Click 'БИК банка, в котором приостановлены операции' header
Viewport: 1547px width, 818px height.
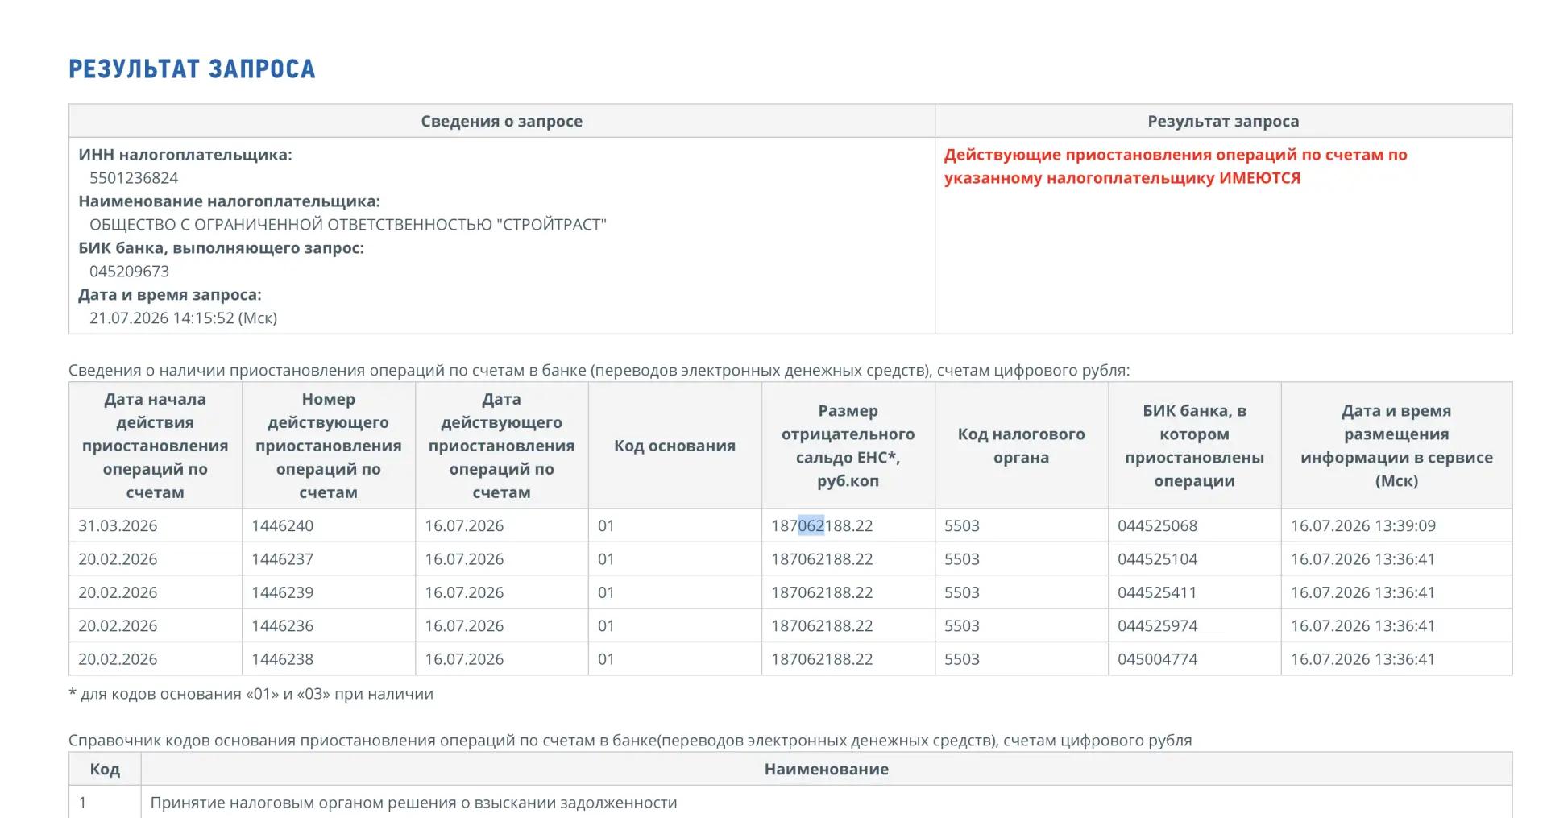coord(1194,446)
